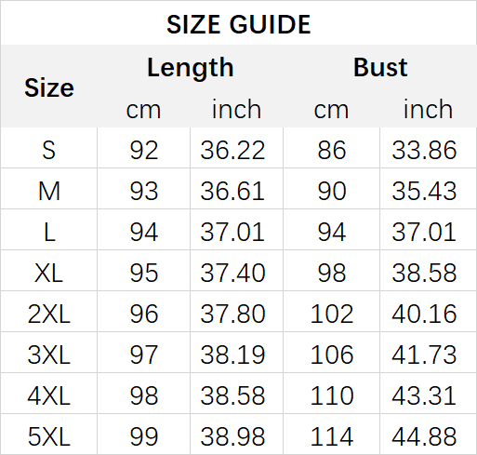Select the Size column header
477x455 pixels.
tap(49, 88)
